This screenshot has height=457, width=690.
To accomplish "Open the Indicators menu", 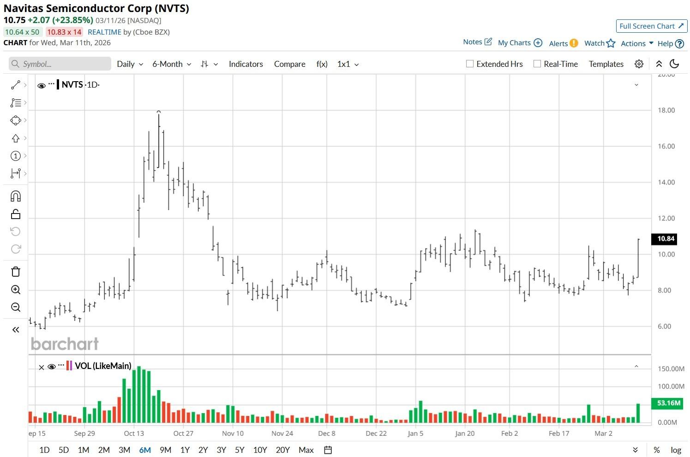I will pyautogui.click(x=246, y=64).
